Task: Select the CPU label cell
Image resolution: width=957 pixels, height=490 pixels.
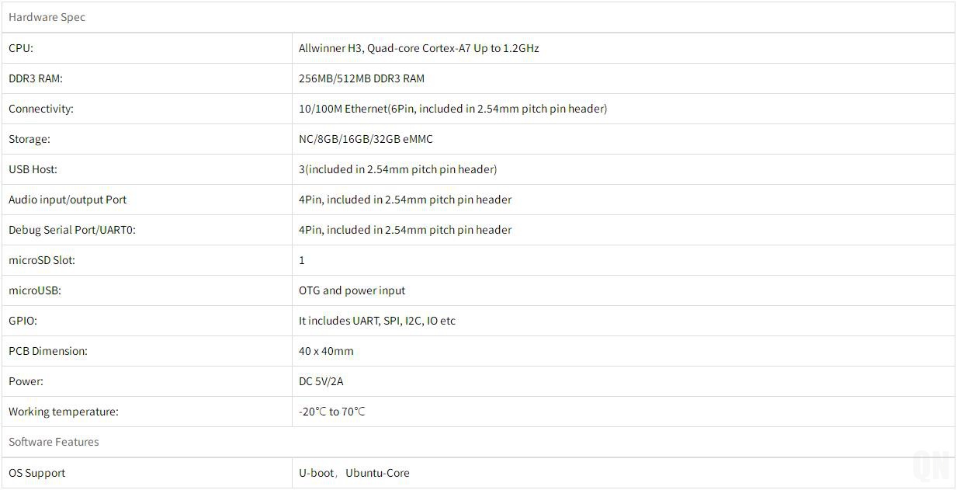Action: (21, 48)
